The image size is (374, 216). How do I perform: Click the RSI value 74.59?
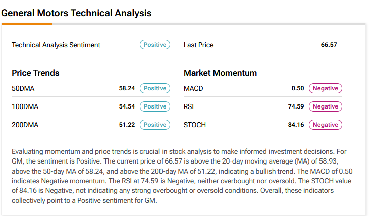[x=296, y=106]
